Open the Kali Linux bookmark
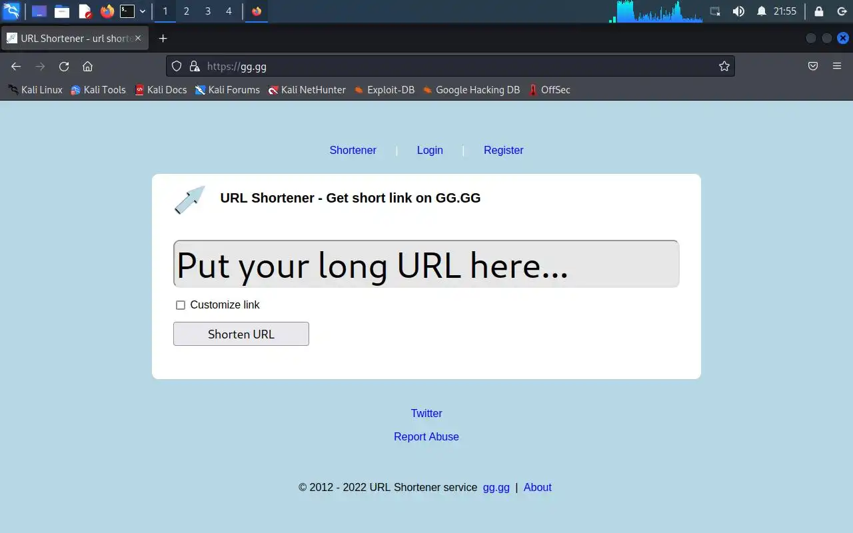The image size is (853, 533). [35, 90]
